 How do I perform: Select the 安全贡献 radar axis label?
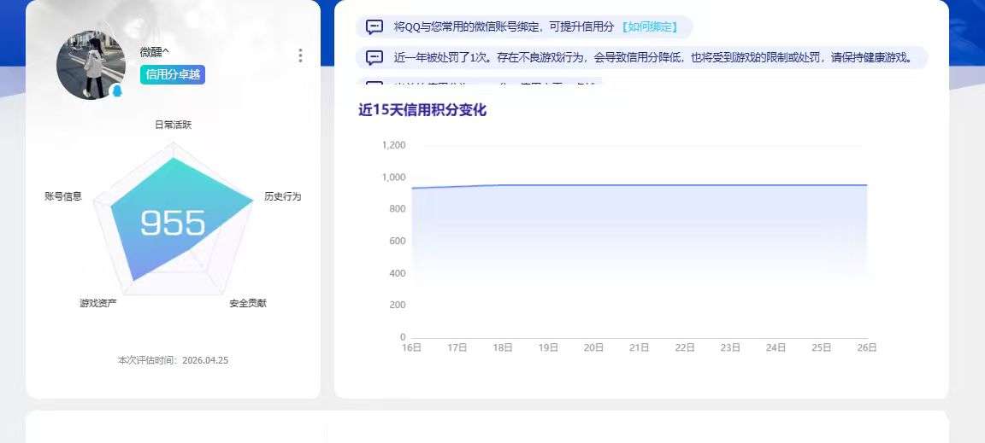pos(248,303)
